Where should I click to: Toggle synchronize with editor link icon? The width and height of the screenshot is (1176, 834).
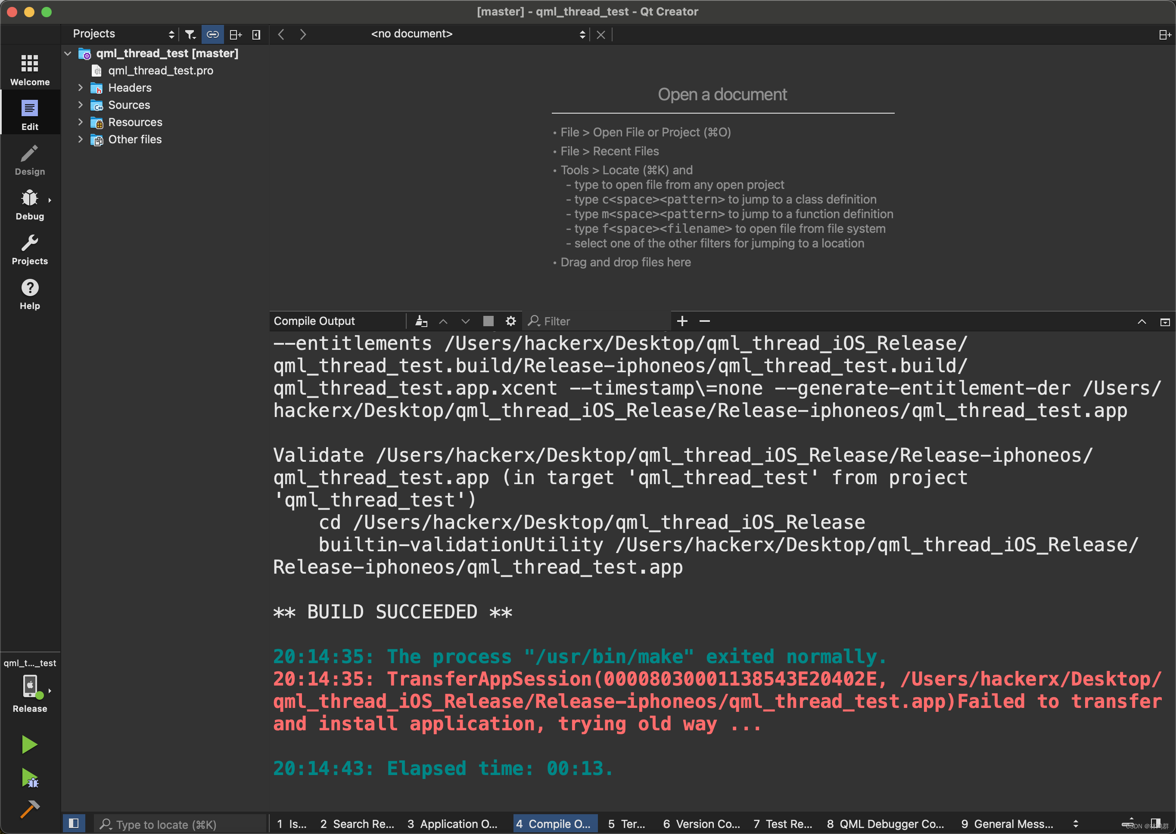pyautogui.click(x=212, y=34)
